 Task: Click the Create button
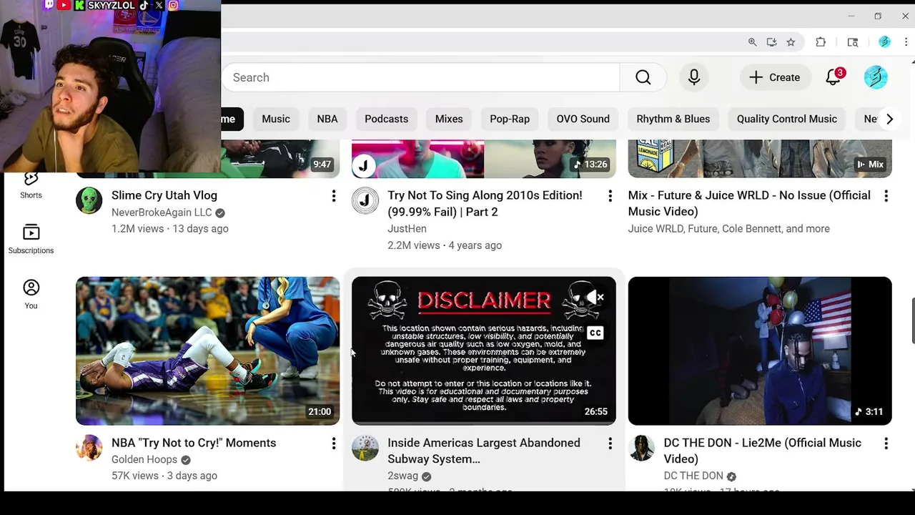[775, 77]
